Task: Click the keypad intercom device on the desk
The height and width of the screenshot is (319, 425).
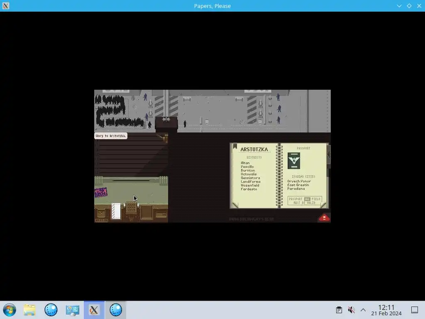Action: click(132, 209)
